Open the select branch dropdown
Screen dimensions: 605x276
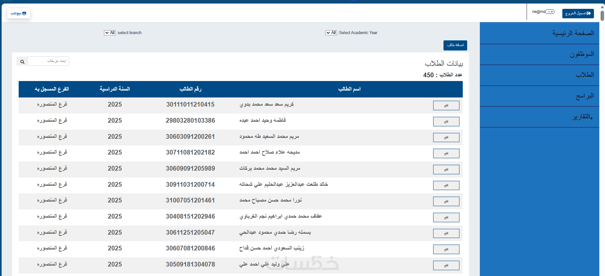point(110,32)
